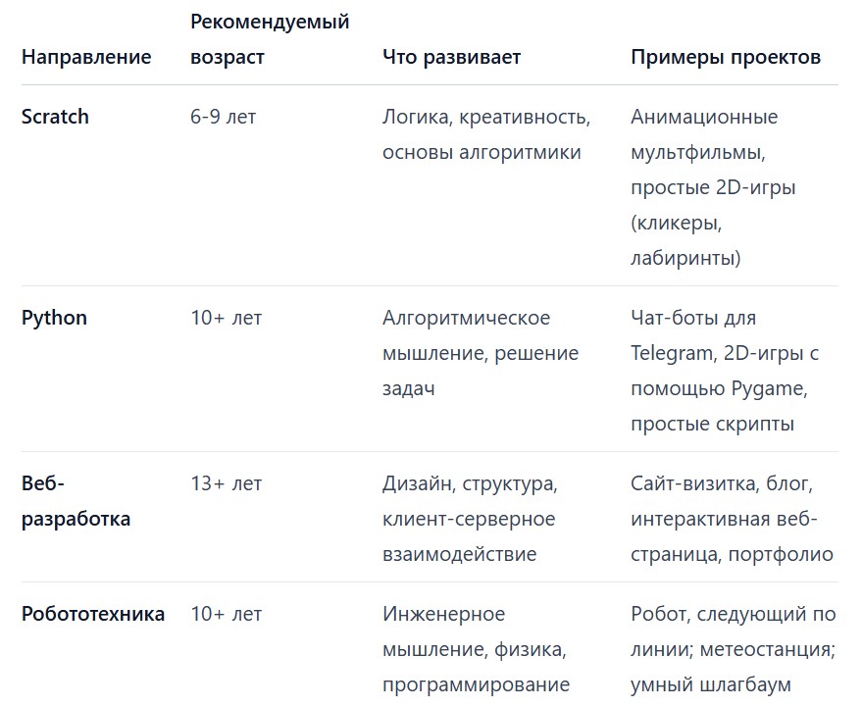
Task: Click the Scratch row title
Action: pyautogui.click(x=55, y=117)
